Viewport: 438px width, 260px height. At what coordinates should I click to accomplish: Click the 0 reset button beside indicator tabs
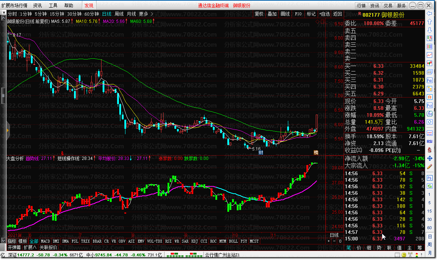340,241
